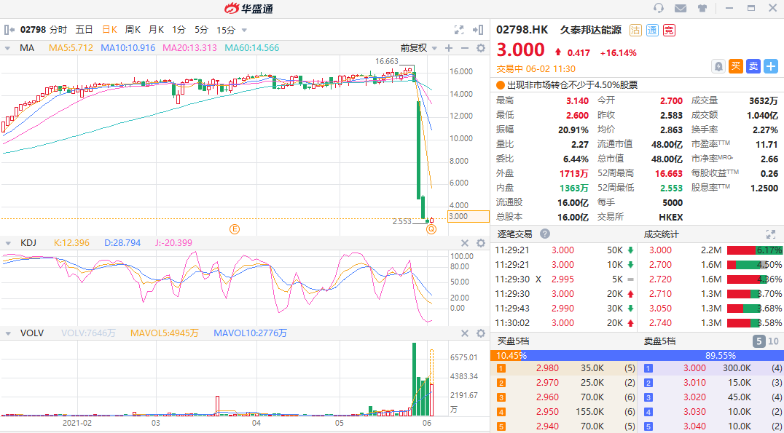This screenshot has height=433, width=784.
Task: Open customer service headset icon
Action: pyautogui.click(x=659, y=8)
